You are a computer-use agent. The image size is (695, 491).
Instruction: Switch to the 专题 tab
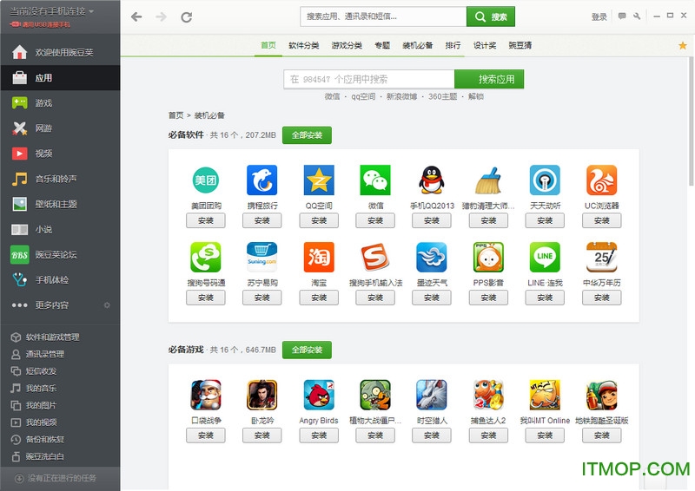pos(382,45)
